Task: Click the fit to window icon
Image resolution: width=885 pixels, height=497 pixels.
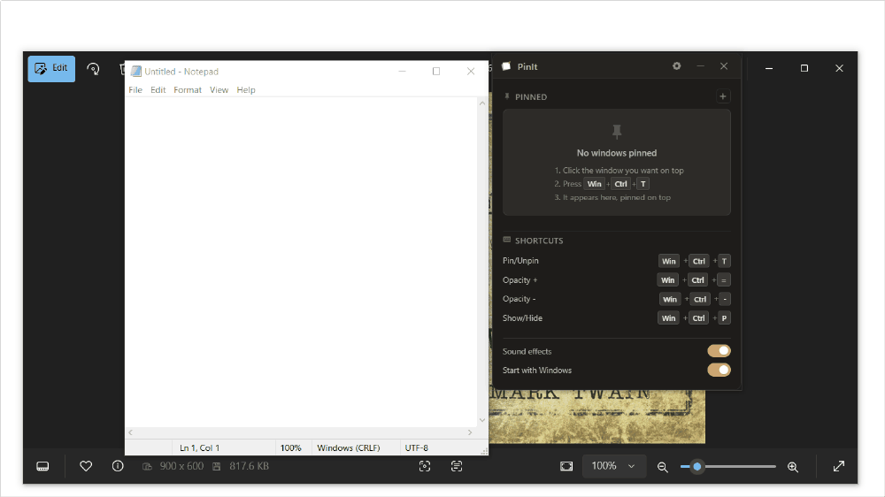Action: click(x=566, y=466)
